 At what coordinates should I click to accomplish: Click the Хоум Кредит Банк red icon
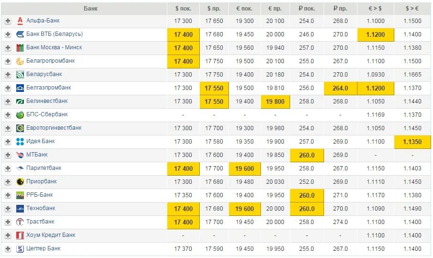20,236
